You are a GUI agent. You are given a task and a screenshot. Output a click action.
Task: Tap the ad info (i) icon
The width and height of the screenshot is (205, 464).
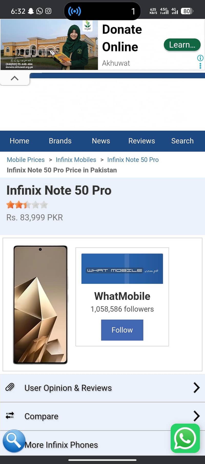point(200,58)
